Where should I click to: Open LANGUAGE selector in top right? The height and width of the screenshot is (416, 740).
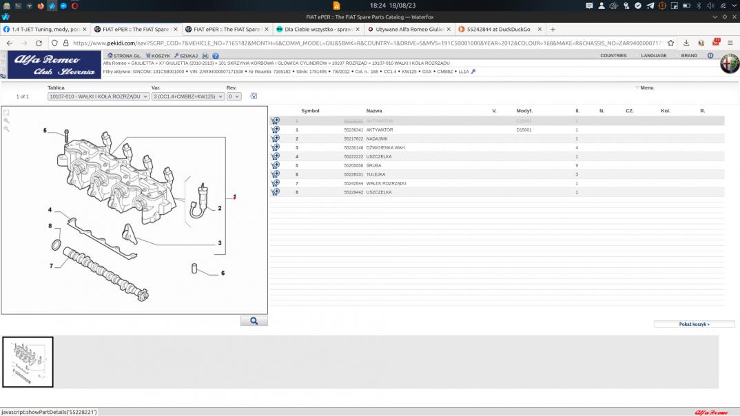pos(653,56)
